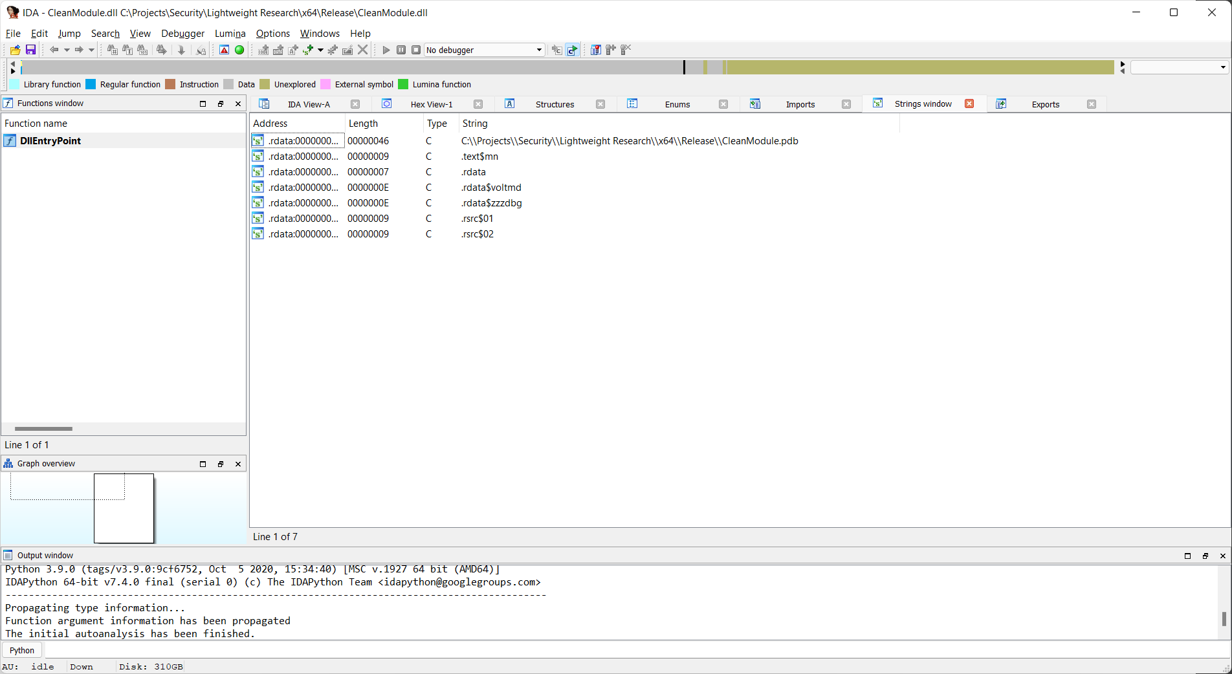Sort strings by Length column header
Viewport: 1232px width, 674px height.
384,123
